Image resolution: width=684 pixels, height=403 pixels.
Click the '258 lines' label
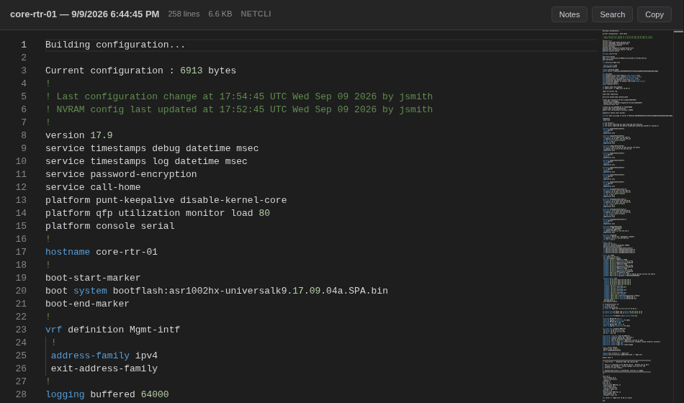pyautogui.click(x=184, y=14)
